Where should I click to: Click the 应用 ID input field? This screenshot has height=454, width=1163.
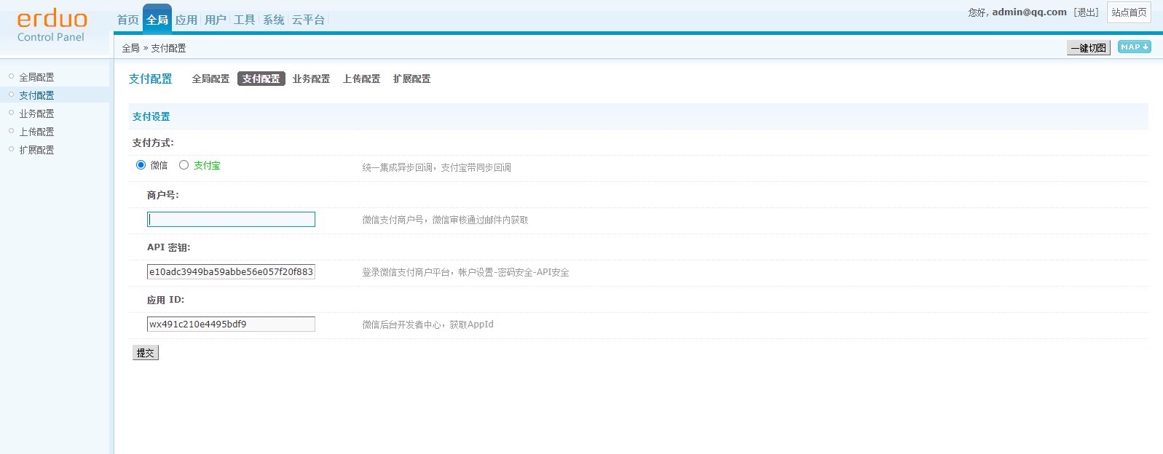pos(231,324)
